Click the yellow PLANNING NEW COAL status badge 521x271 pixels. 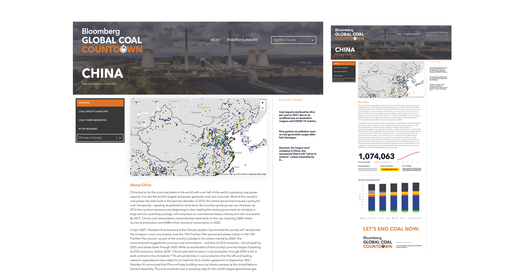click(389, 169)
